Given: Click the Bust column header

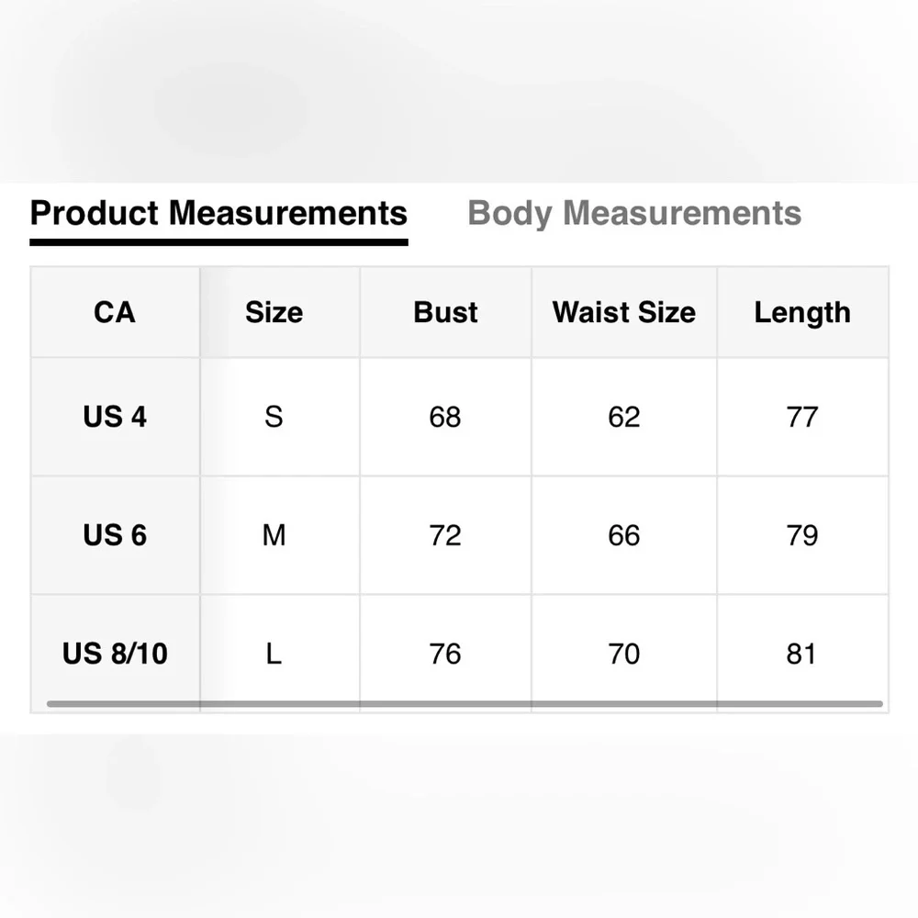Looking at the screenshot, I should coord(445,312).
